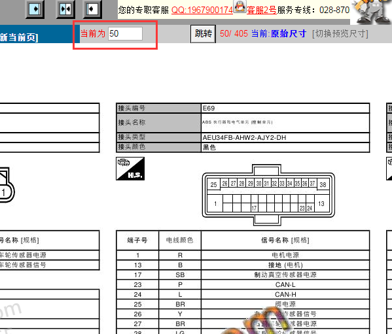Click the 端子号 column header
Viewport: 392px width, 334px height.
[137, 241]
